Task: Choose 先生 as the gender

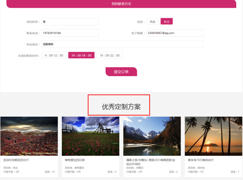Action: tap(152, 22)
